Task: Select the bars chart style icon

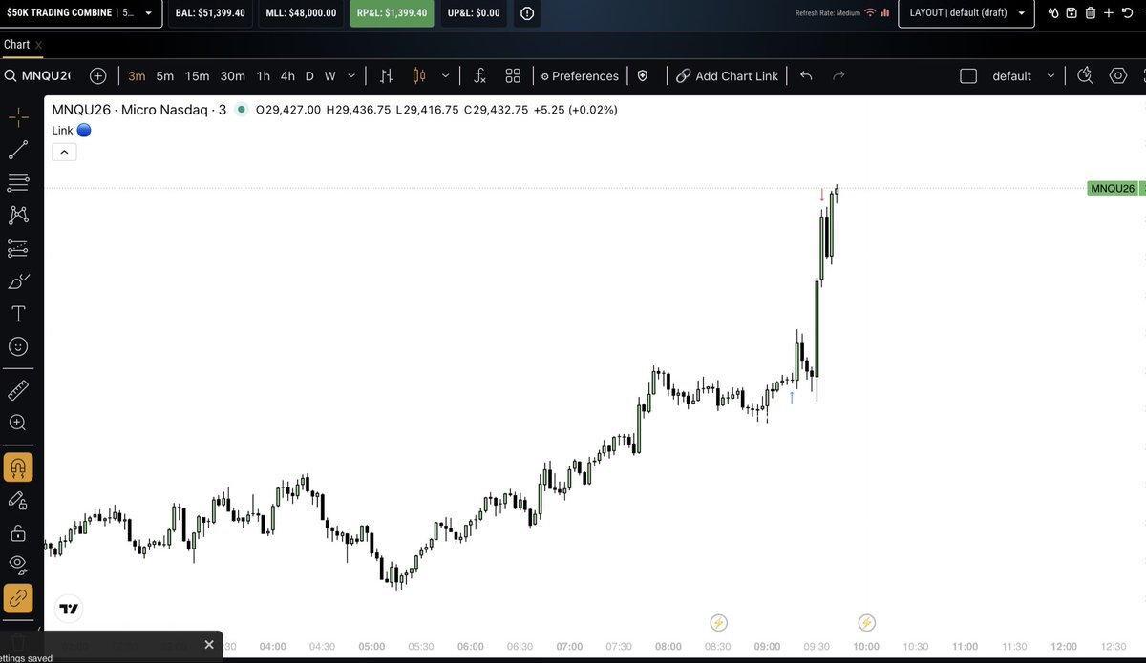Action: pyautogui.click(x=387, y=76)
